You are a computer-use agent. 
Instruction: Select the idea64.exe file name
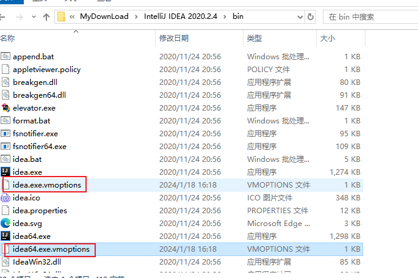(32, 236)
